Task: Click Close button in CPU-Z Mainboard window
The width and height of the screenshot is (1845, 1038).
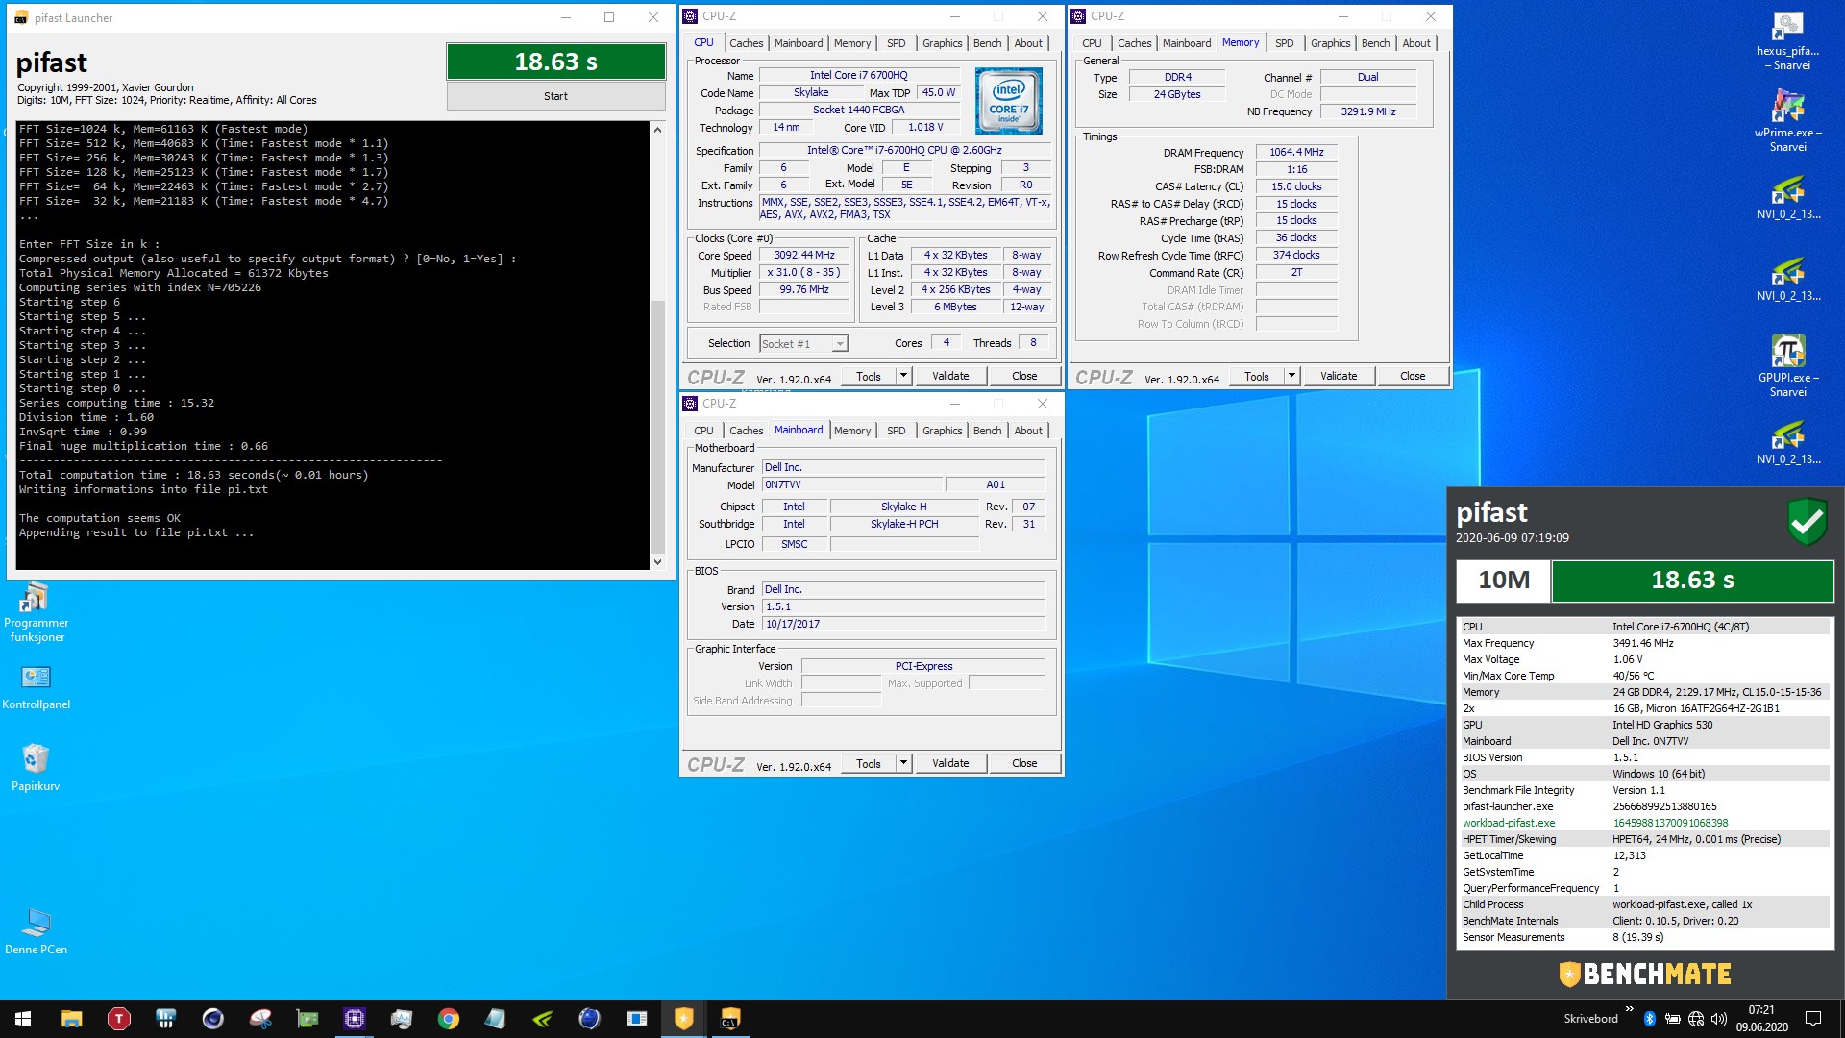Action: pos(1024,763)
